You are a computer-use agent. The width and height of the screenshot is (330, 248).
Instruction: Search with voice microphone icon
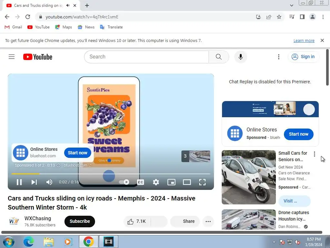(x=241, y=57)
